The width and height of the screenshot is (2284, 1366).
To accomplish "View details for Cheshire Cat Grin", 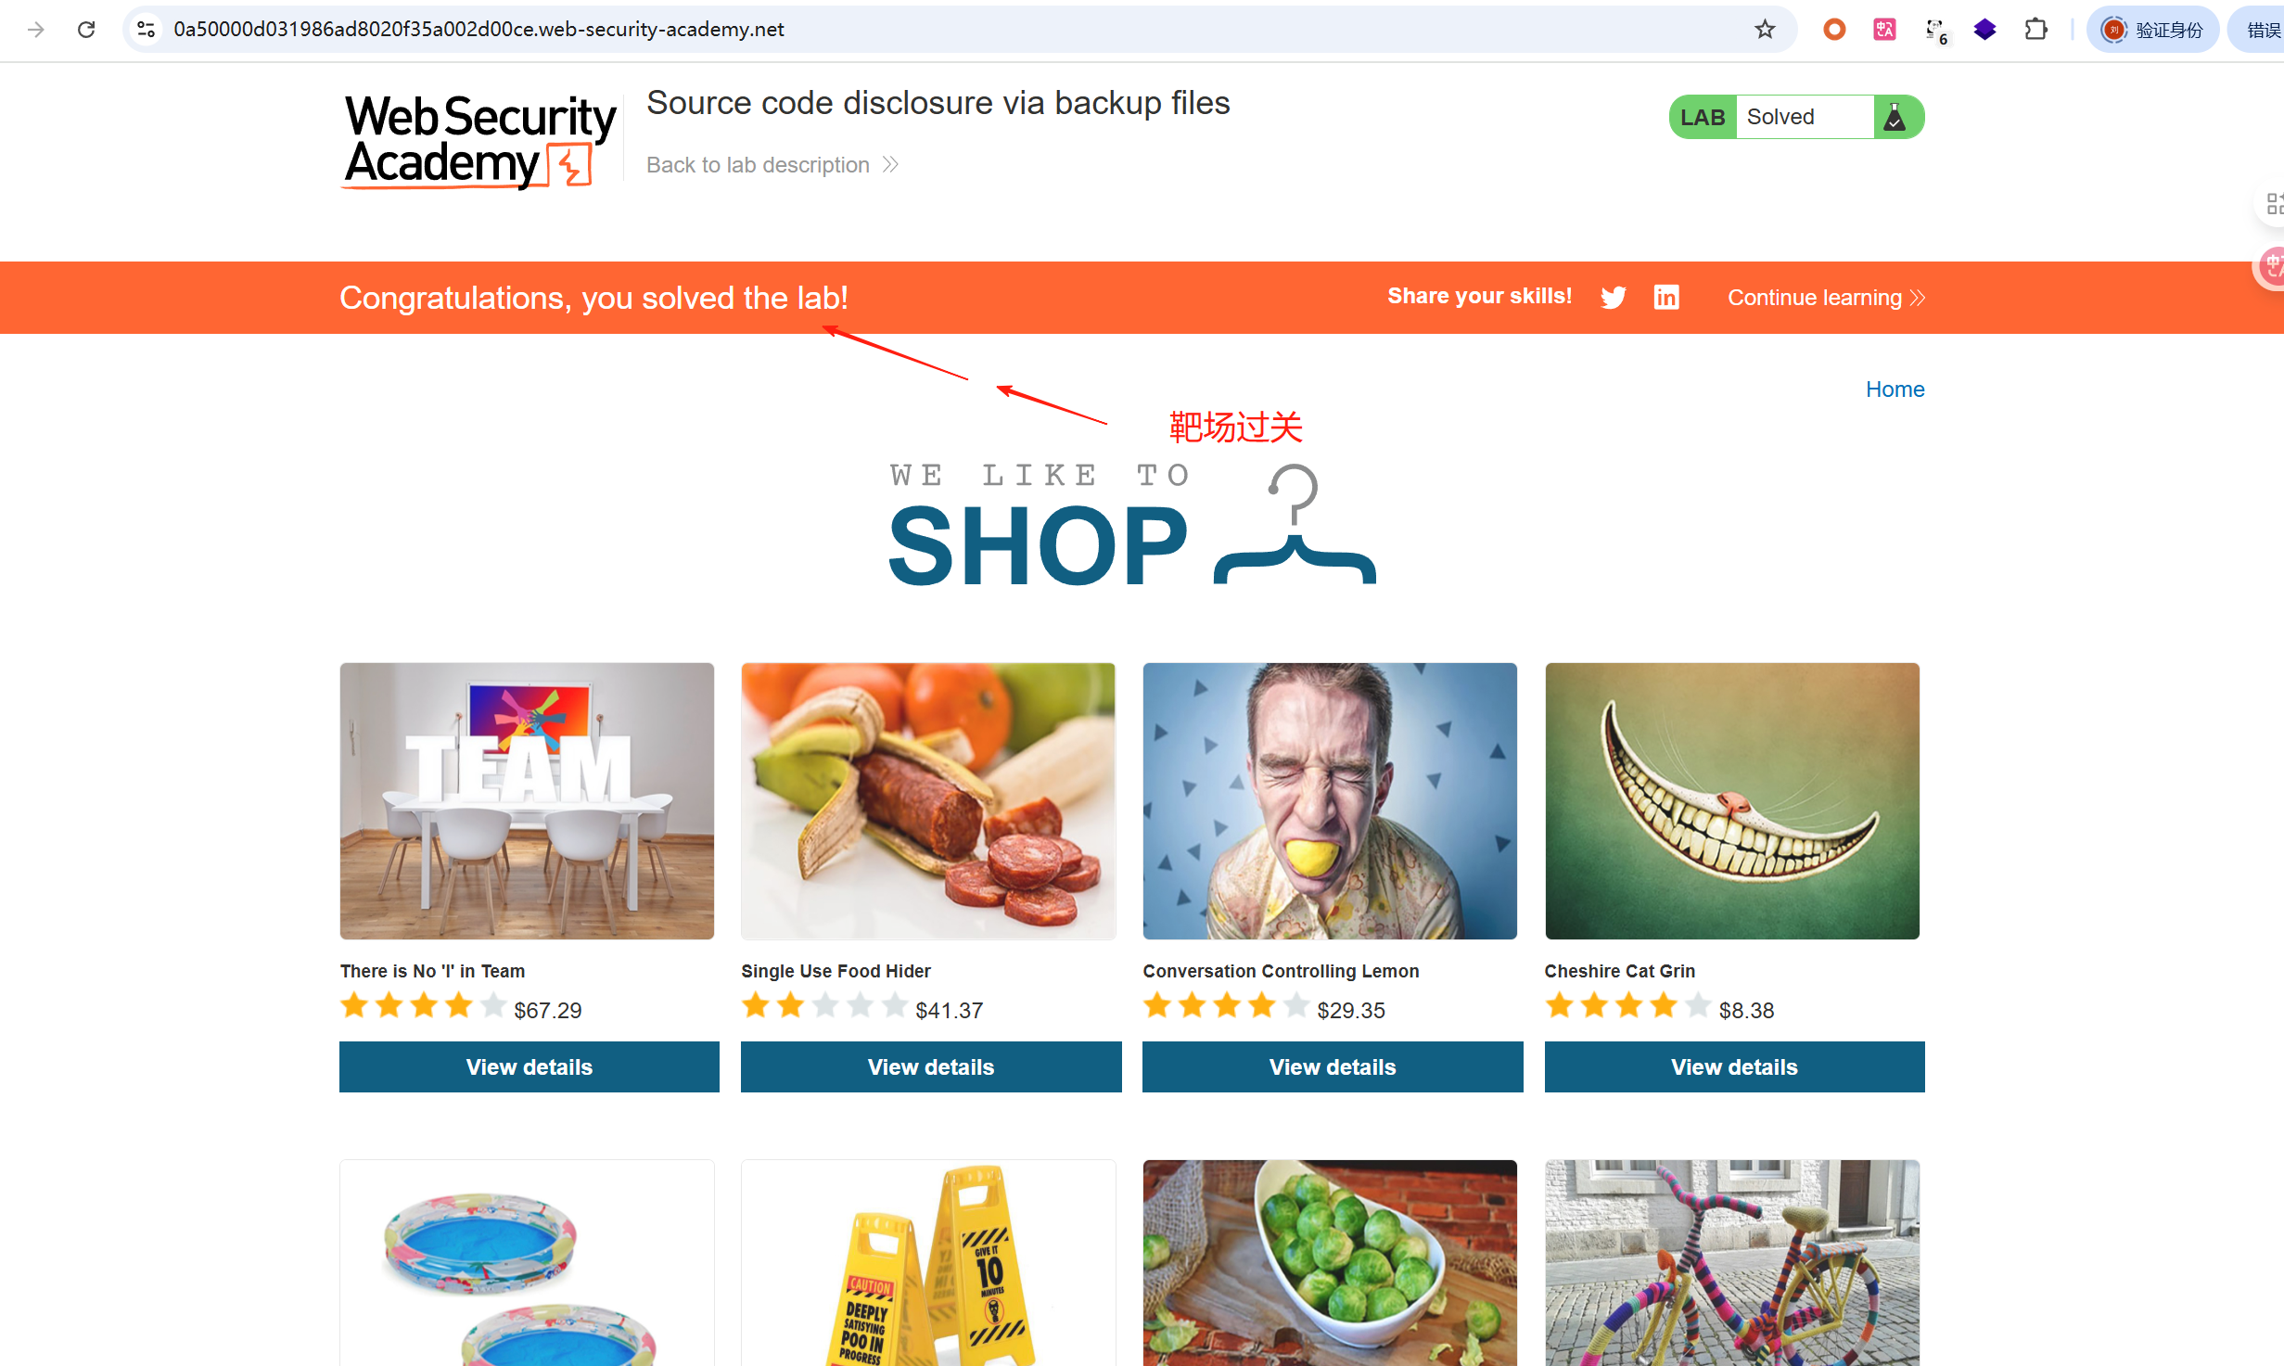I will click(x=1734, y=1066).
